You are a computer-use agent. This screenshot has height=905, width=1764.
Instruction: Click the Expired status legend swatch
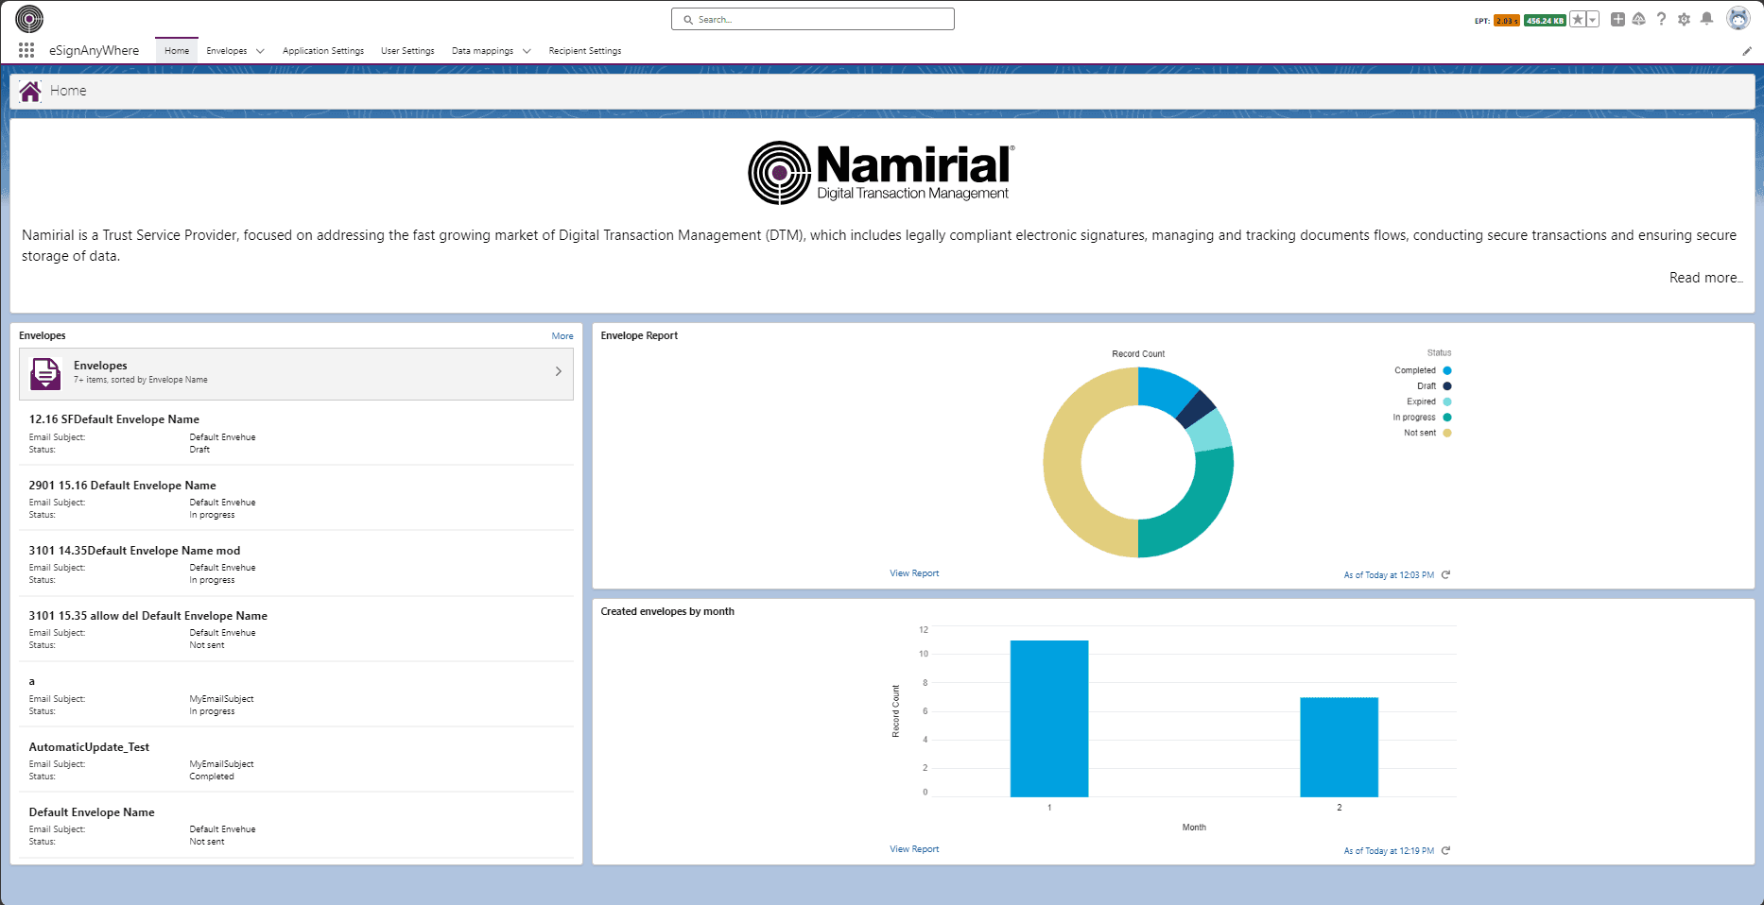point(1447,401)
